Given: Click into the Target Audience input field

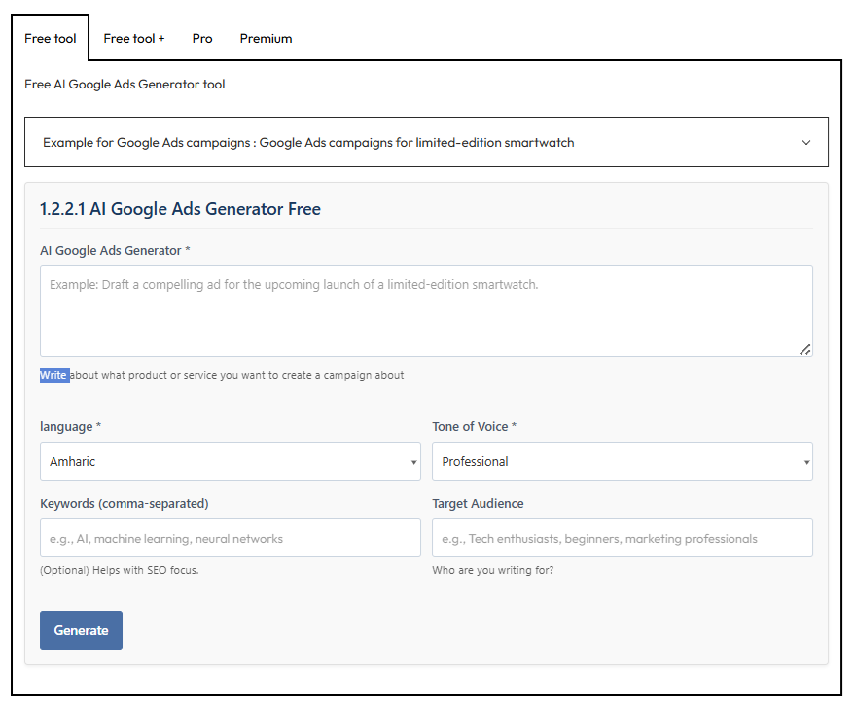Looking at the screenshot, I should point(622,538).
